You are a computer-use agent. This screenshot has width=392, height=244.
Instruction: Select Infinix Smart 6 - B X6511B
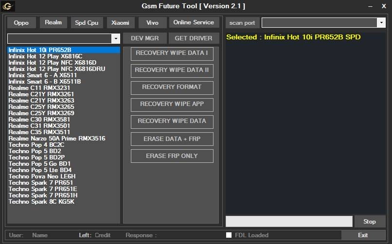(64, 82)
